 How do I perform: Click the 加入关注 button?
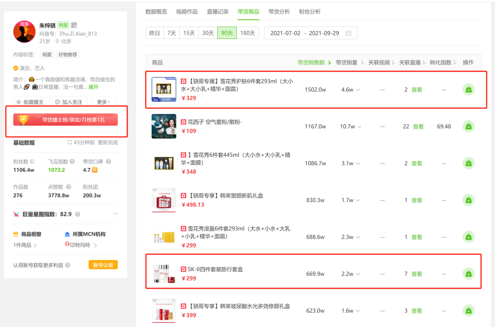coord(68,102)
